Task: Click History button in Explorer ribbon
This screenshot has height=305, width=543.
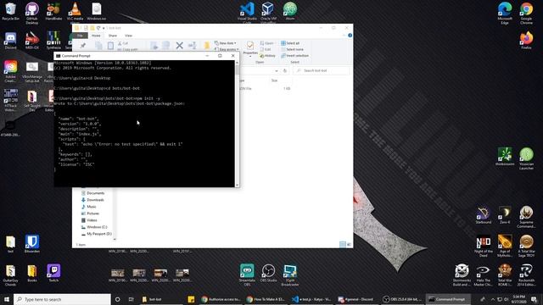Action: point(267,56)
